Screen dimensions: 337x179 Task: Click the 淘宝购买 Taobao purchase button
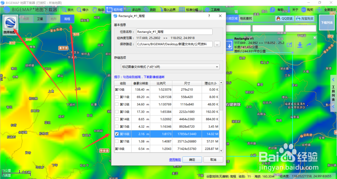pos(305,19)
